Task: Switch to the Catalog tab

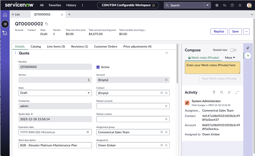Action: click(36, 47)
